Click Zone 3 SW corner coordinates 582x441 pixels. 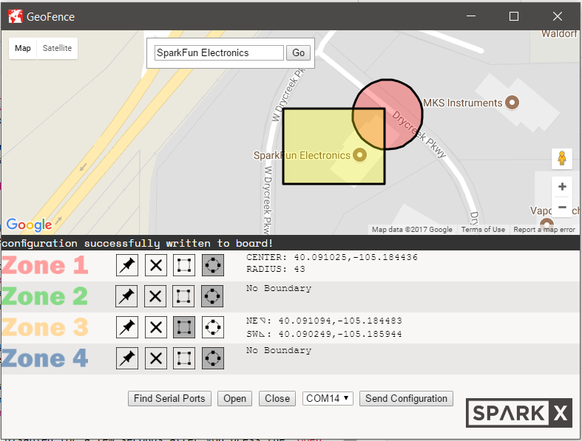tap(324, 334)
